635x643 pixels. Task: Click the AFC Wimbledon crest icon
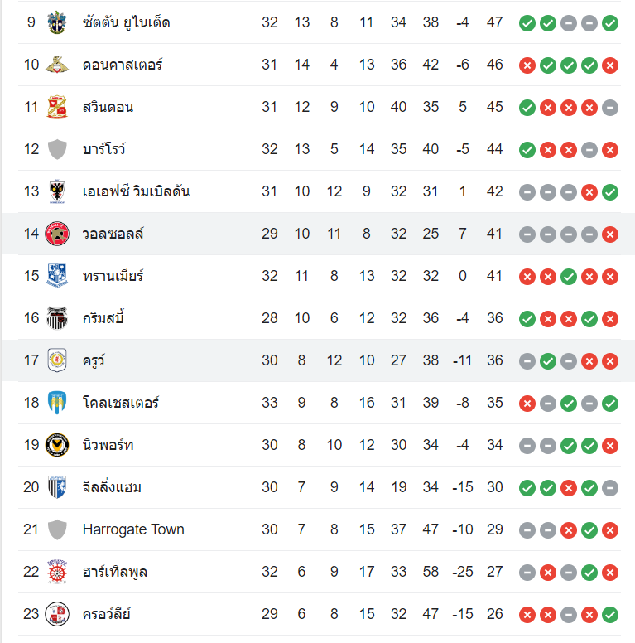pos(57,191)
